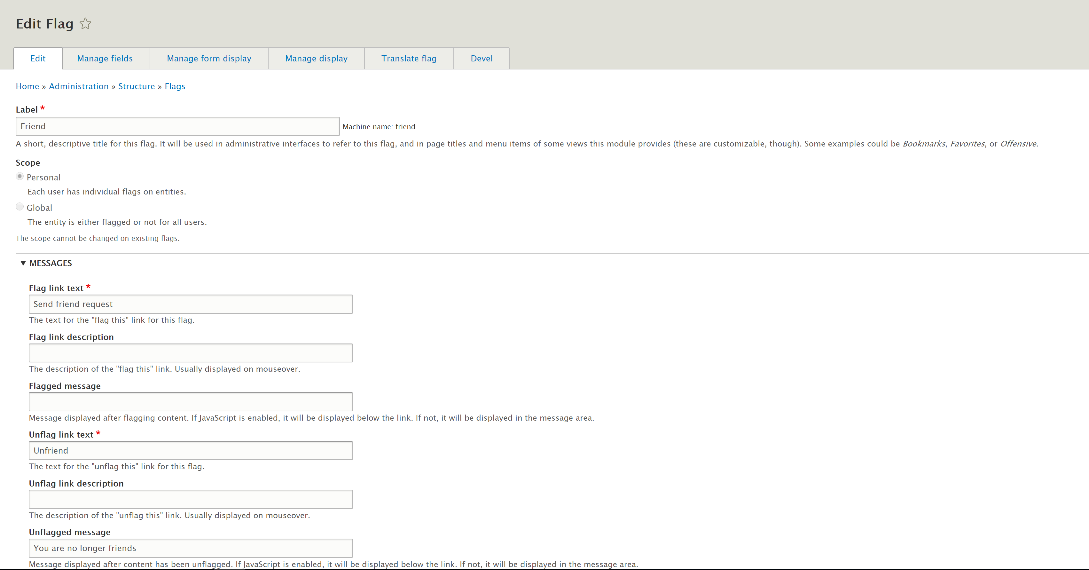Click the star shortcut icon beside Edit Flag
1089x570 pixels.
[x=85, y=24]
